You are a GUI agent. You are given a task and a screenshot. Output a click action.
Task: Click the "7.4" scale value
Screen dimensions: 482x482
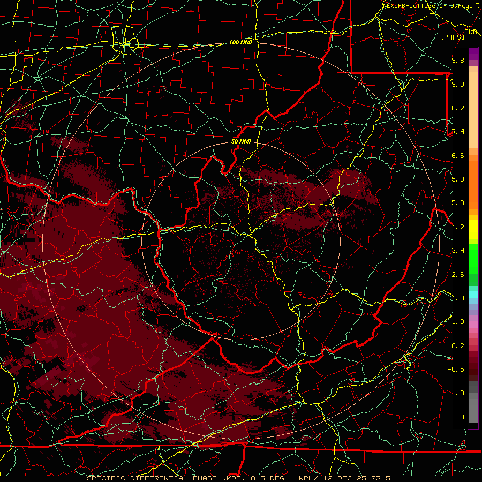[458, 132]
